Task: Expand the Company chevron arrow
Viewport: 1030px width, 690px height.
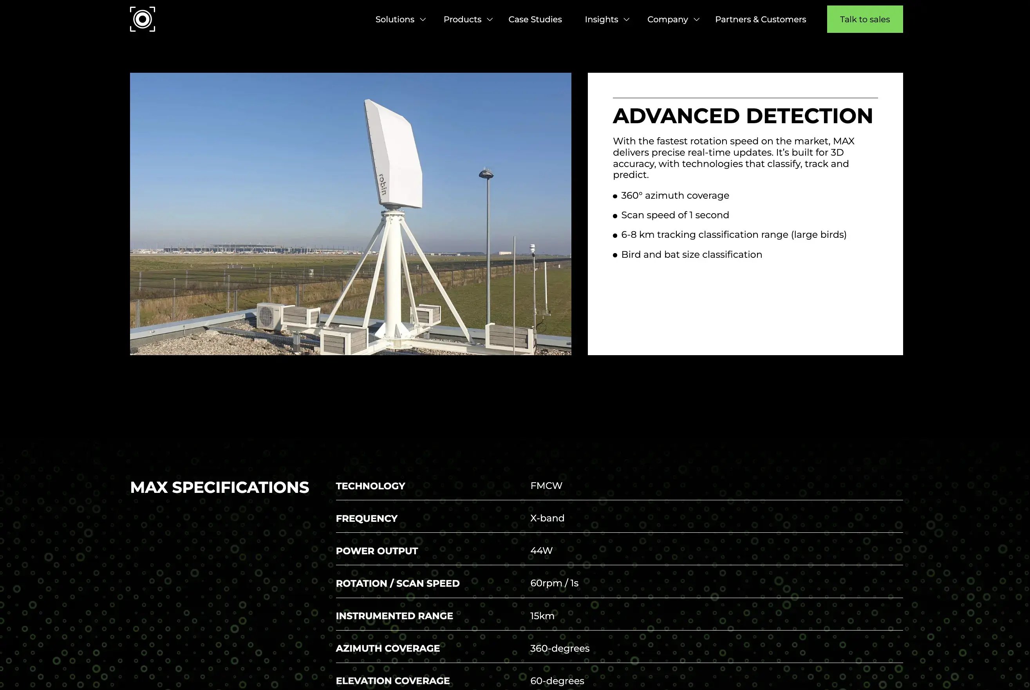Action: [696, 20]
